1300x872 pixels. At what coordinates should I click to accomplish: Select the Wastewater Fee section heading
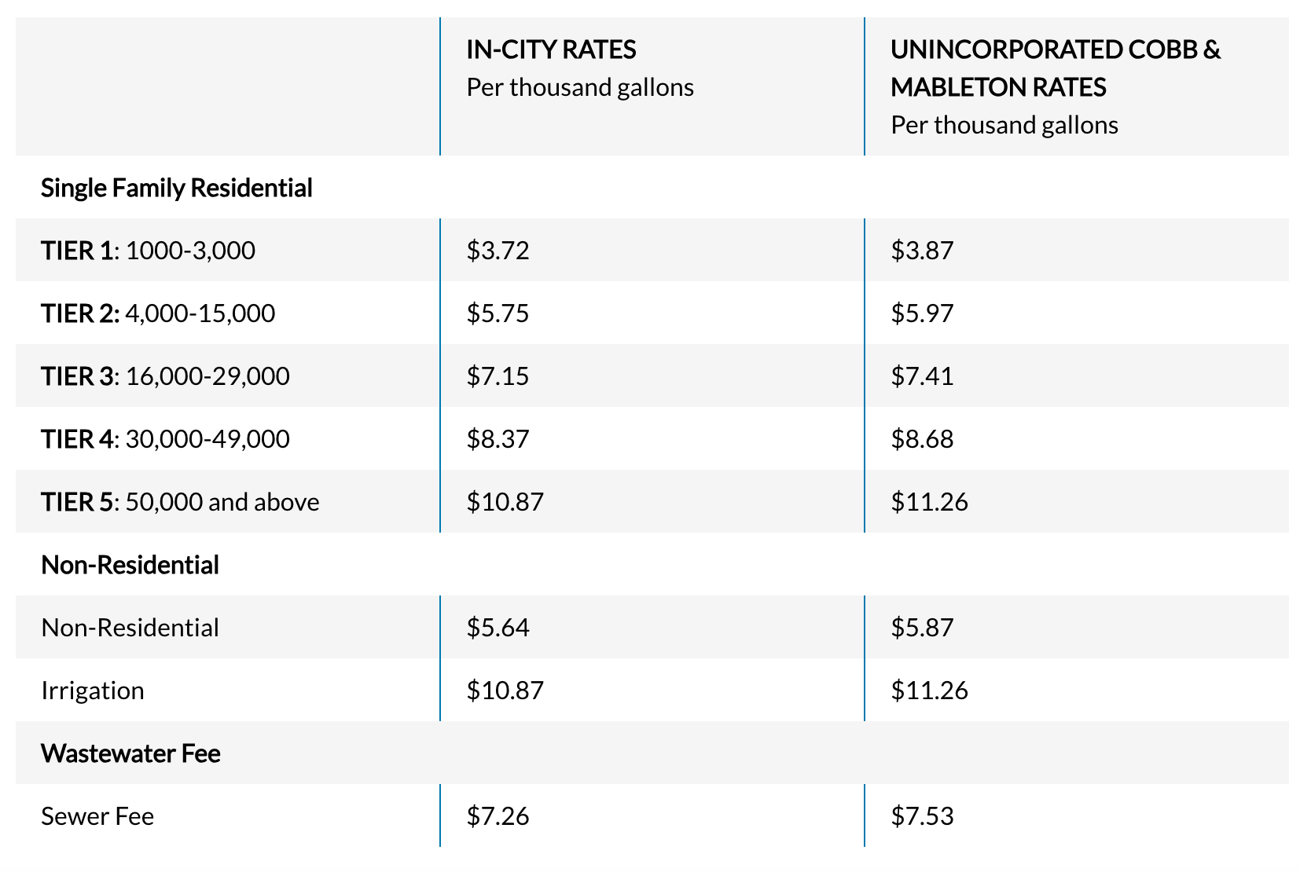click(x=130, y=753)
